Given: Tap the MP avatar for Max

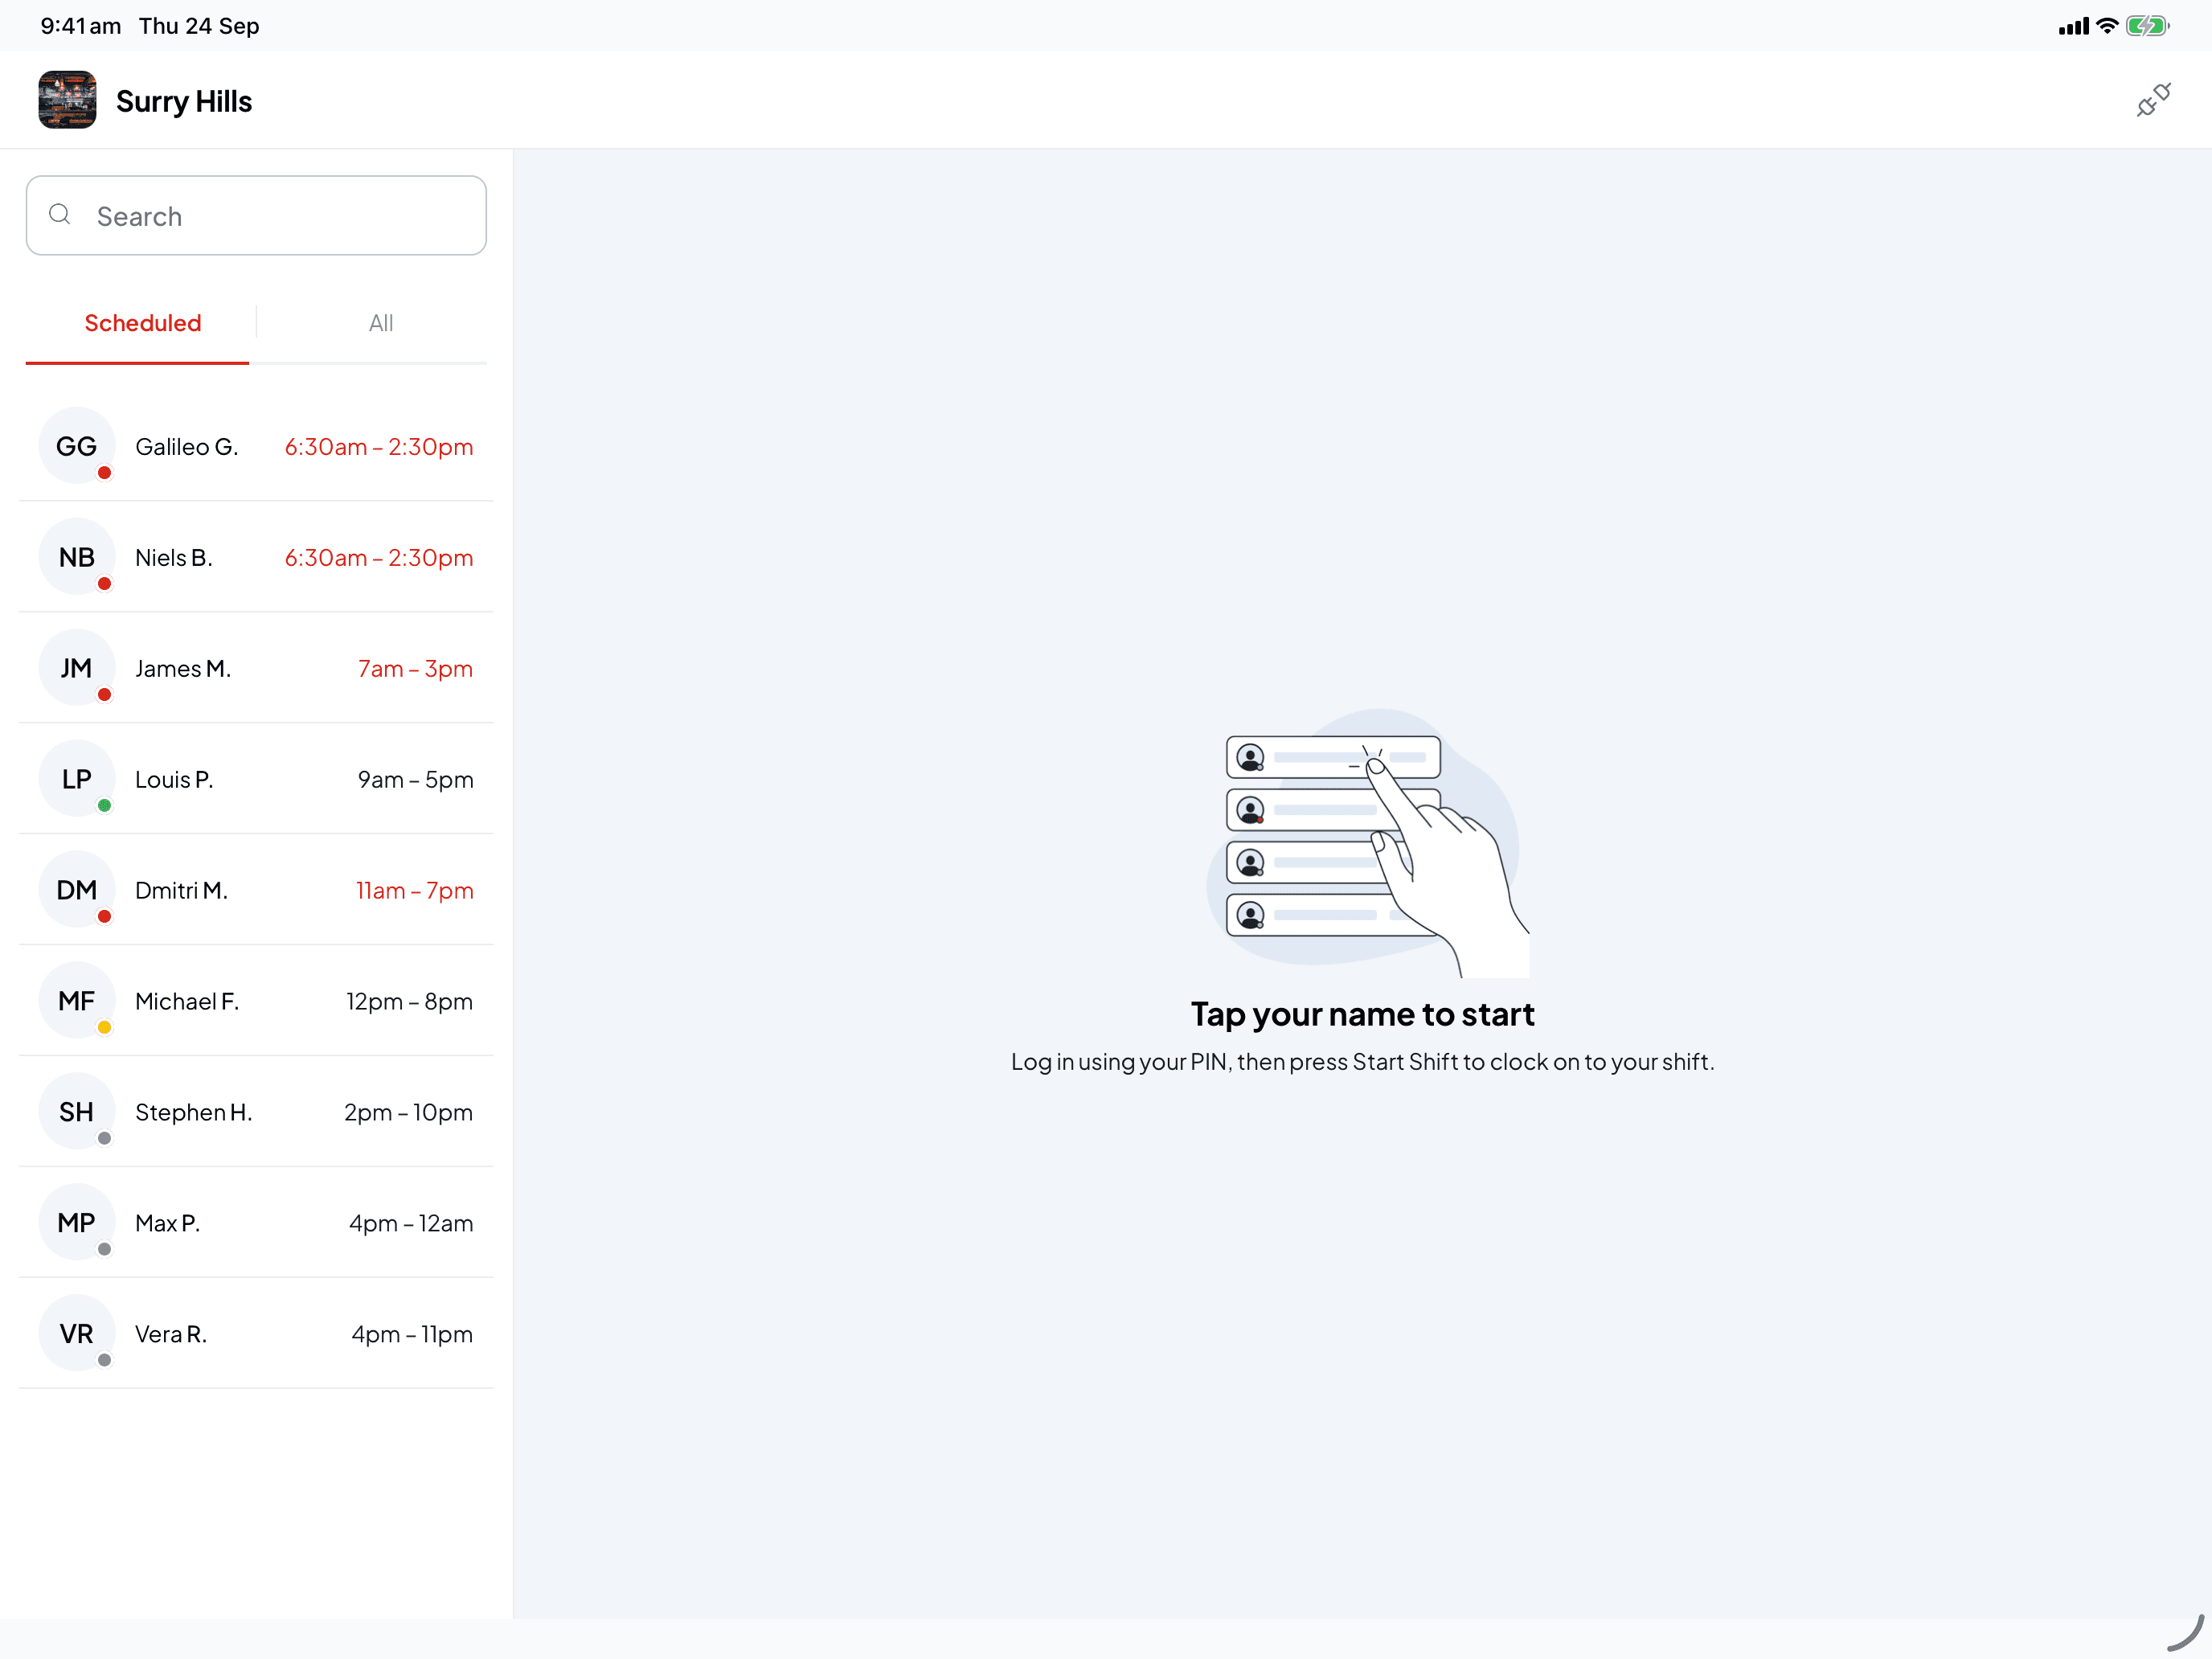Looking at the screenshot, I should [77, 1223].
